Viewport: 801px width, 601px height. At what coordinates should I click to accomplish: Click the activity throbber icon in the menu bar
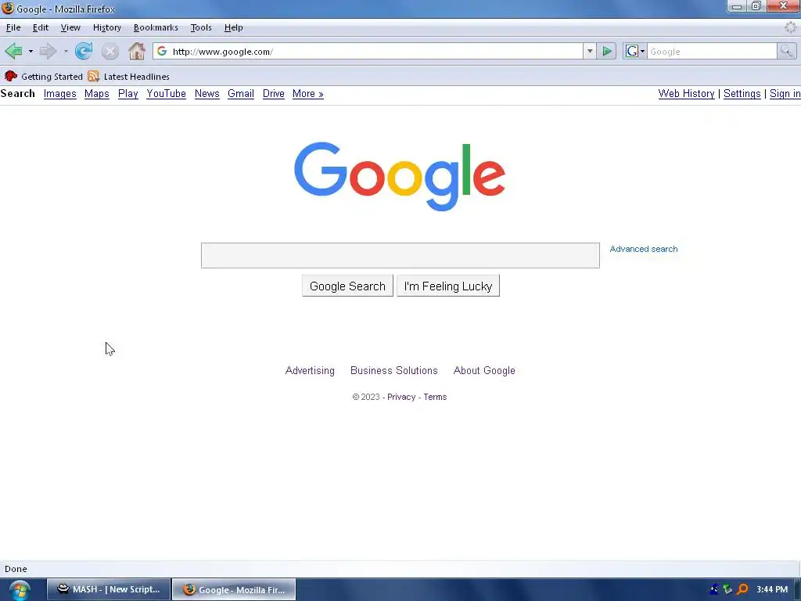[x=790, y=27]
